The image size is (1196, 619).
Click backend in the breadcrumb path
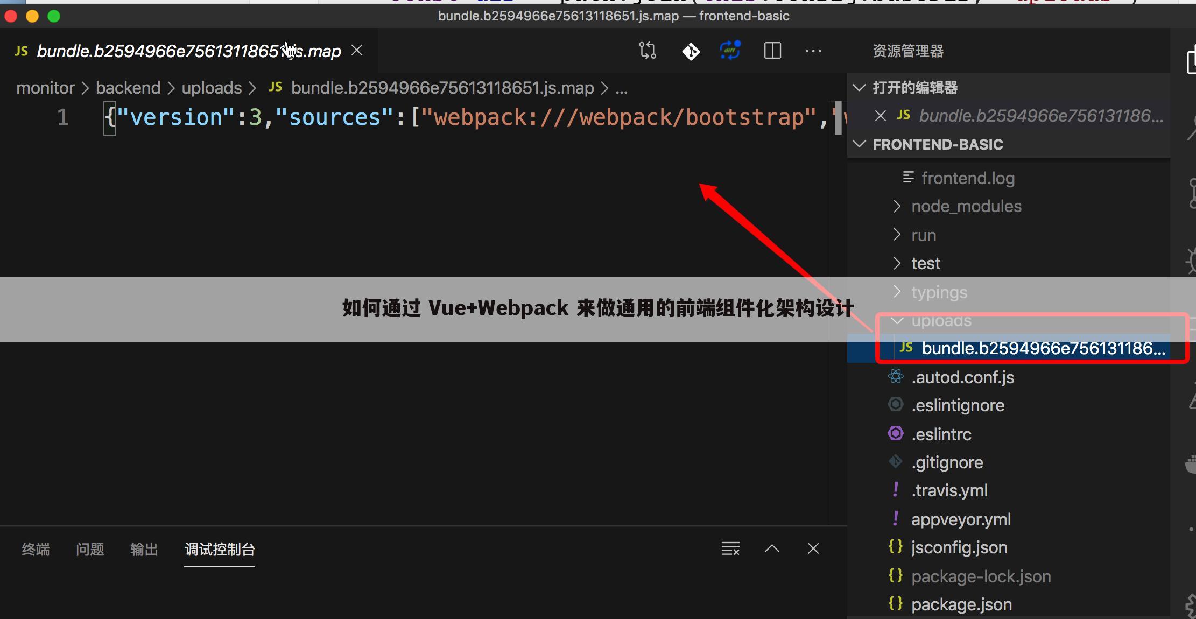coord(128,88)
